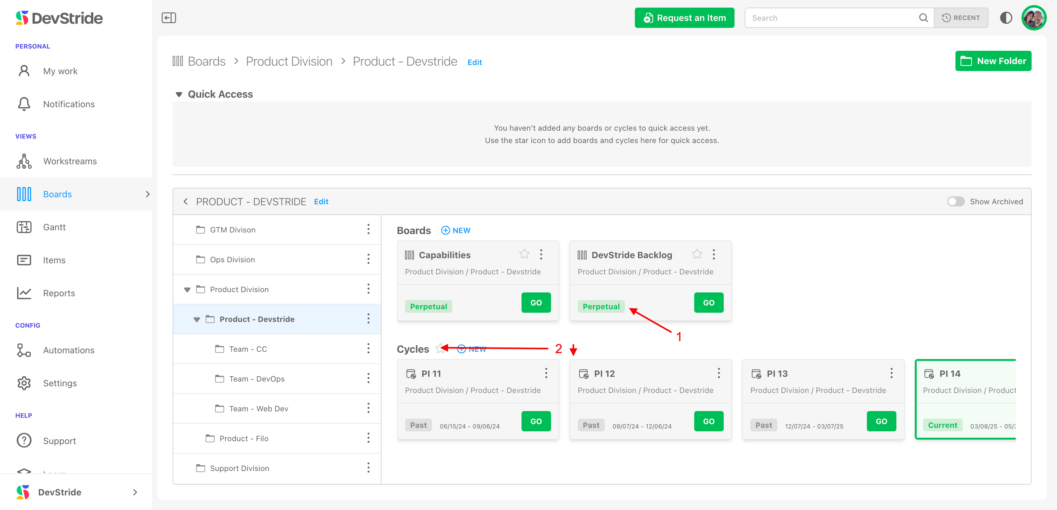Open the Gantt view
Screen dimensions: 1057x510
coord(54,227)
